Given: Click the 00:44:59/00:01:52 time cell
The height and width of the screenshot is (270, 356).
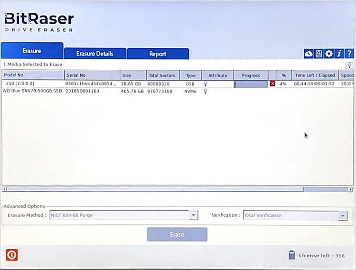Looking at the screenshot, I should click(x=314, y=84).
